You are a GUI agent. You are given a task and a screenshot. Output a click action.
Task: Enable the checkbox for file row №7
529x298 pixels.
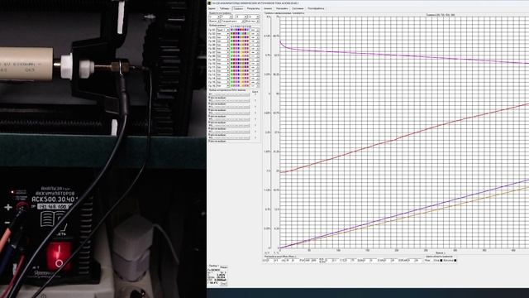[x=255, y=132]
